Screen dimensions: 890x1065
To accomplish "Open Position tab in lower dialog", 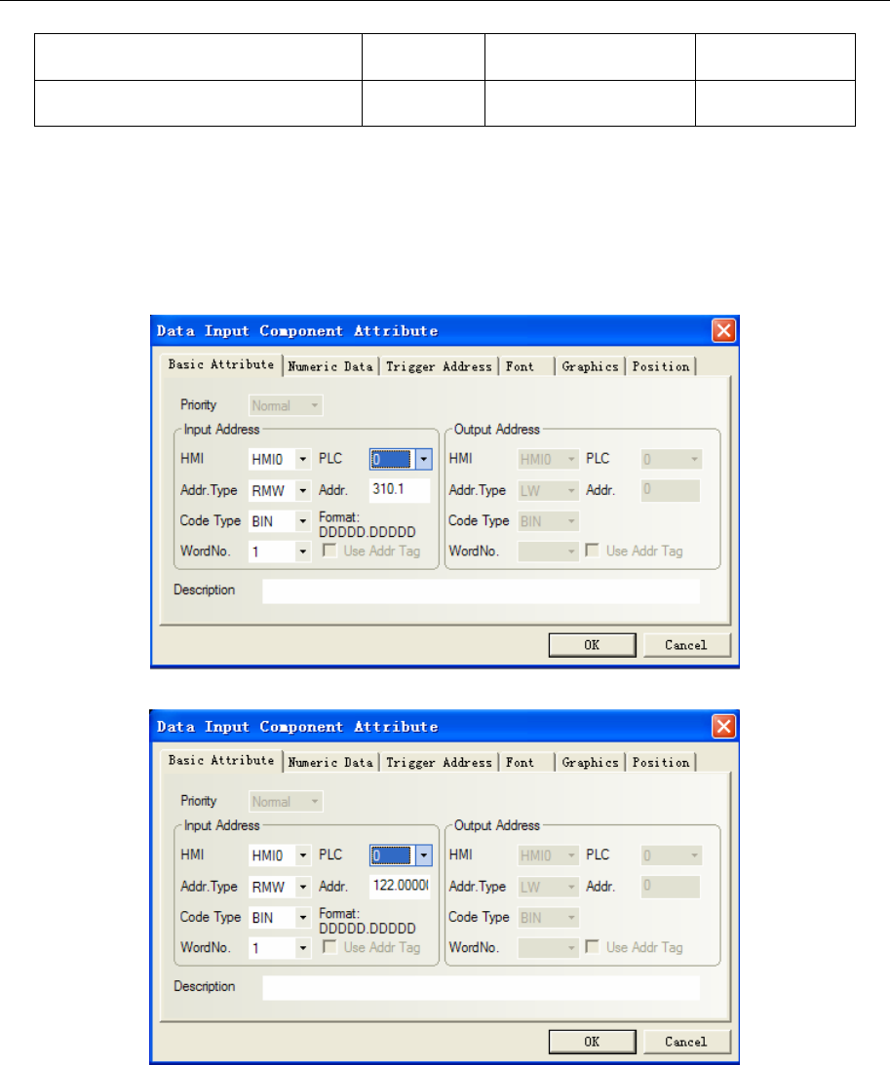I will 661,763.
